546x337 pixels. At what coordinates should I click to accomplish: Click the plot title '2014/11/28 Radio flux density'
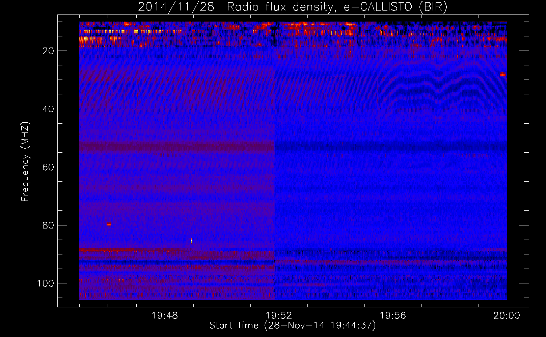[293, 7]
